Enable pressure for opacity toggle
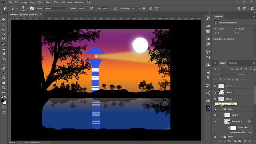The image size is (256, 144). click(91, 8)
